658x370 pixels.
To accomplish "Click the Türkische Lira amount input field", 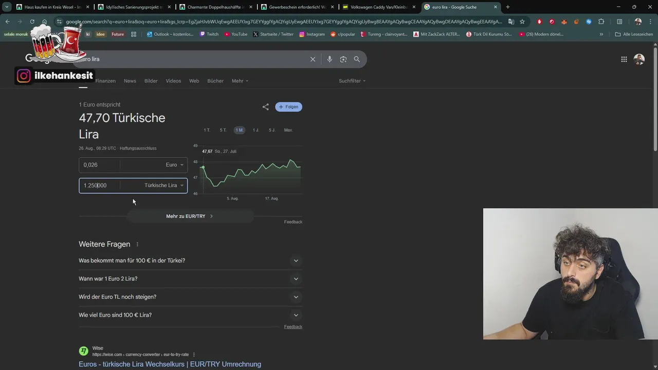I will tap(99, 186).
